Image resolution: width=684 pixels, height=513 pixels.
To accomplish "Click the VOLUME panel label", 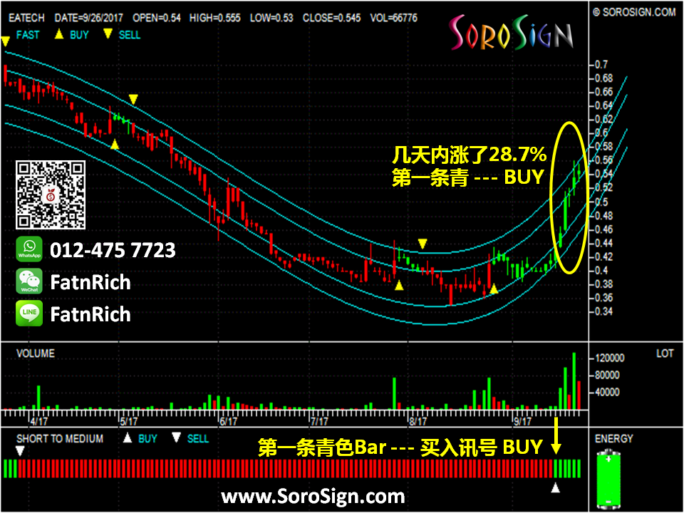I will click(x=36, y=353).
